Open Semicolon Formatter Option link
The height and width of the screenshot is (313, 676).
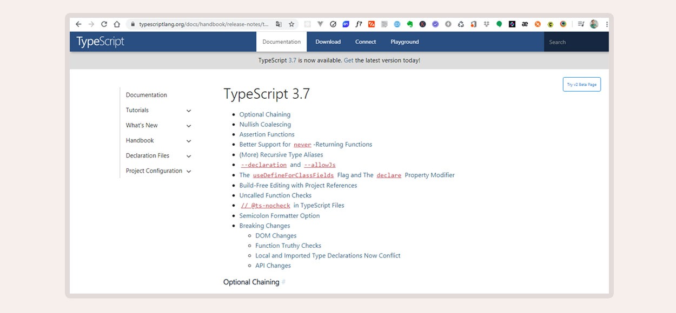pos(280,216)
